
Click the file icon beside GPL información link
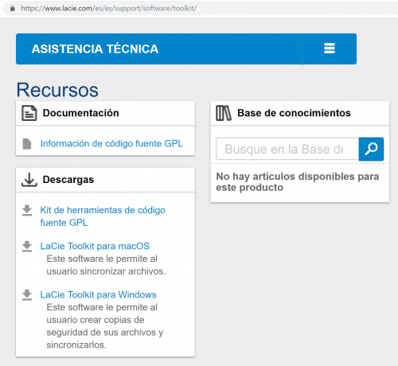pyautogui.click(x=27, y=144)
